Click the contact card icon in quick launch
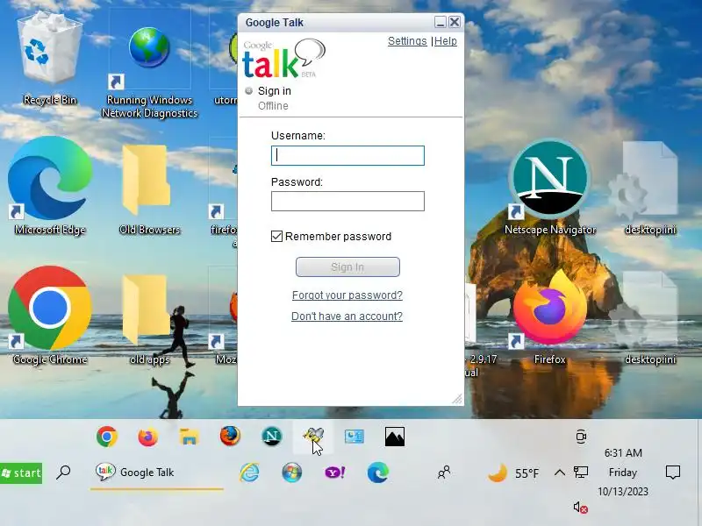This screenshot has height=526, width=702. coord(354,437)
